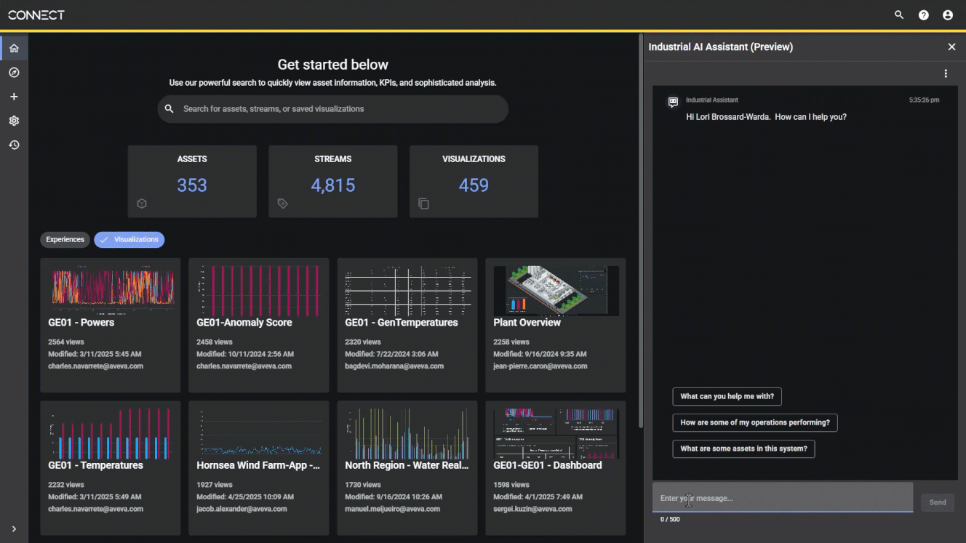Viewport: 966px width, 543px height.
Task: Click the plus icon to create new
Action: pos(14,97)
